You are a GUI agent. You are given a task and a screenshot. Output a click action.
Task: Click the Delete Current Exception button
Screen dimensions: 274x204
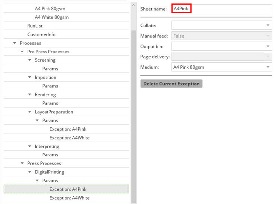[171, 84]
